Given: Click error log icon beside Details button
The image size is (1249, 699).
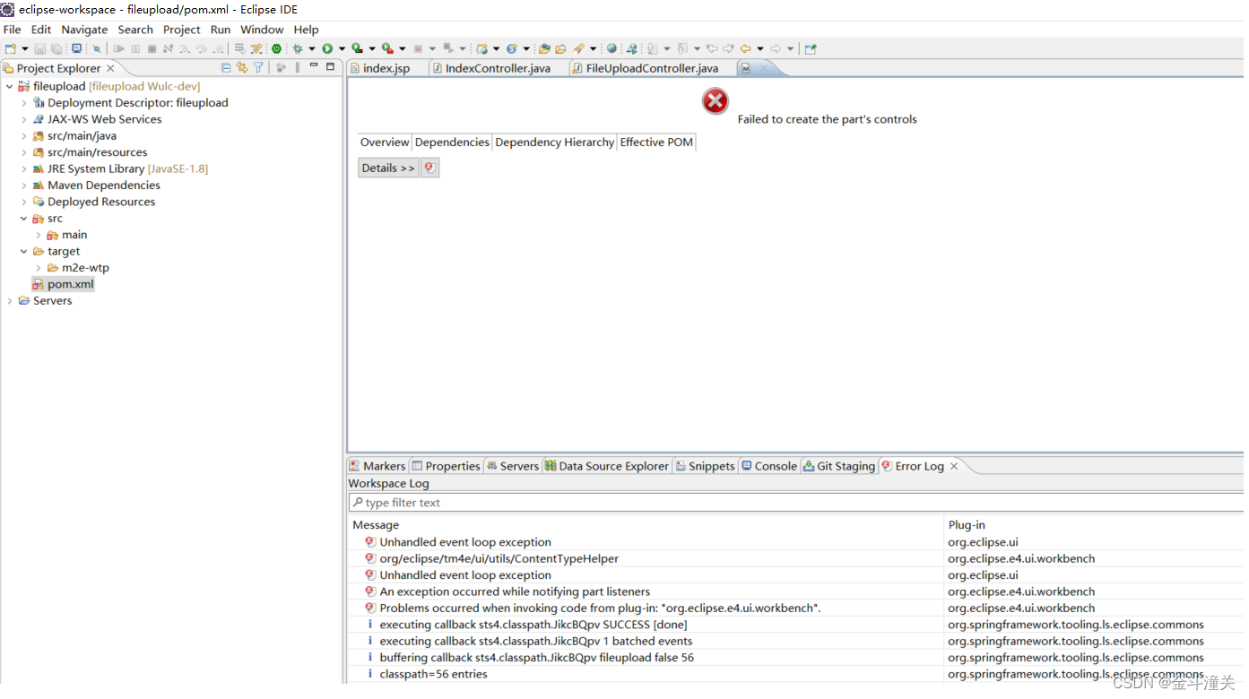Looking at the screenshot, I should (429, 168).
